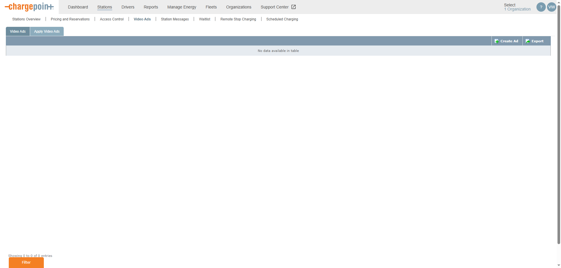Open the Organizations menu
The width and height of the screenshot is (561, 268).
tap(239, 7)
